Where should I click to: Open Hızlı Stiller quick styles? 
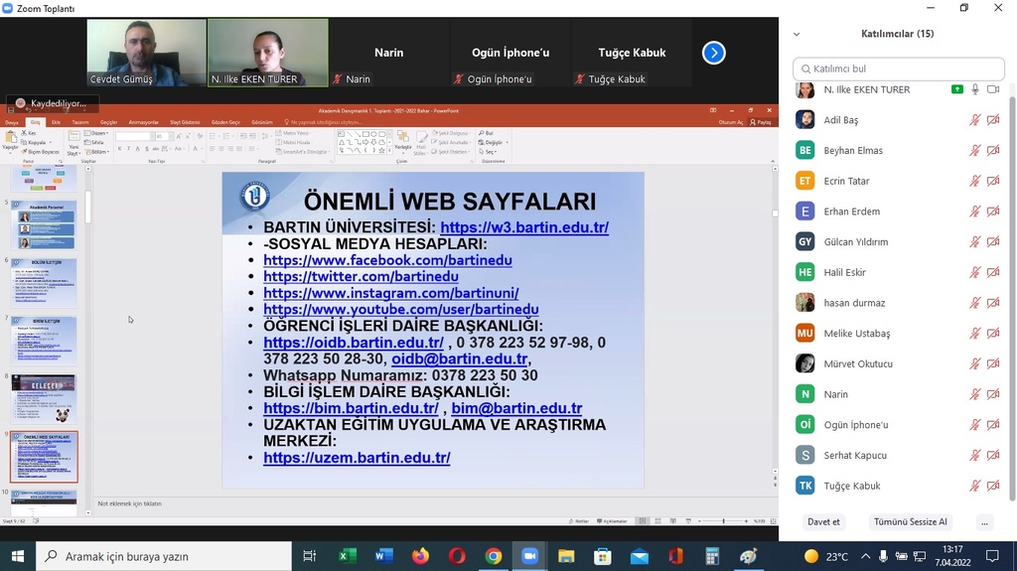point(421,141)
